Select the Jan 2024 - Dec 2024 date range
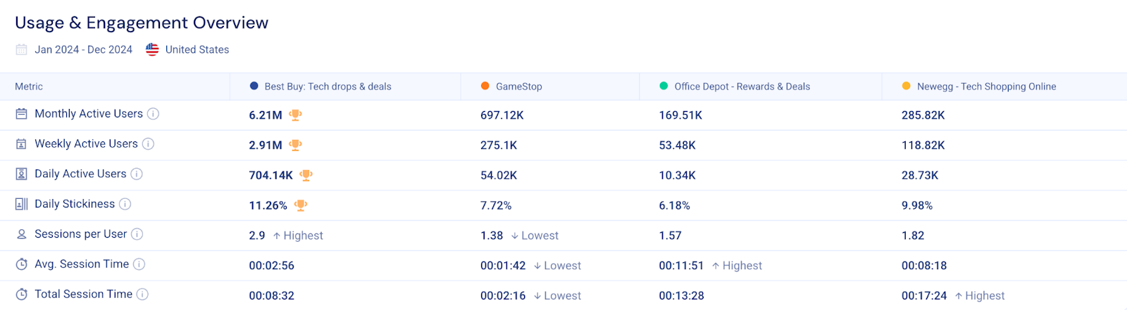Viewport: 1127px width, 310px height. 84,50
